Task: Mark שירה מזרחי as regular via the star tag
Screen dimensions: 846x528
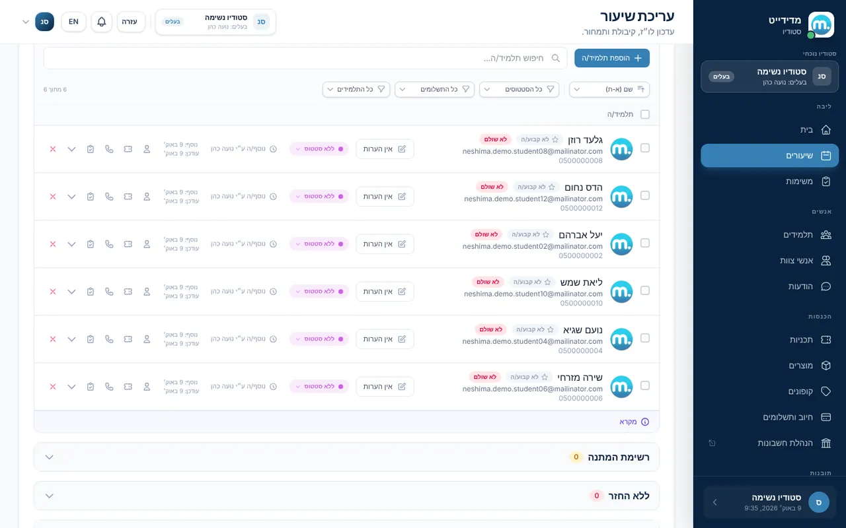Action: point(526,377)
